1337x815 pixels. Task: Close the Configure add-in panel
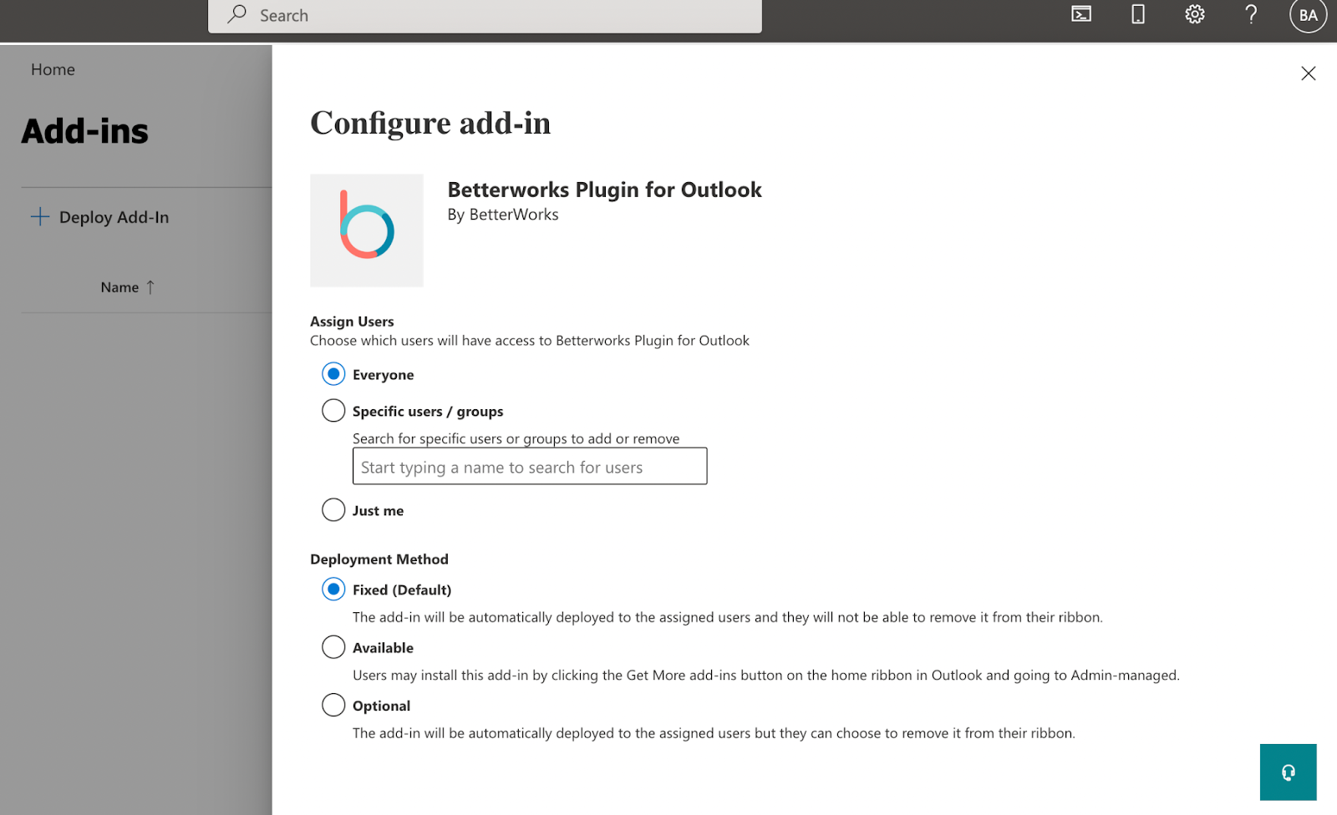click(1309, 73)
